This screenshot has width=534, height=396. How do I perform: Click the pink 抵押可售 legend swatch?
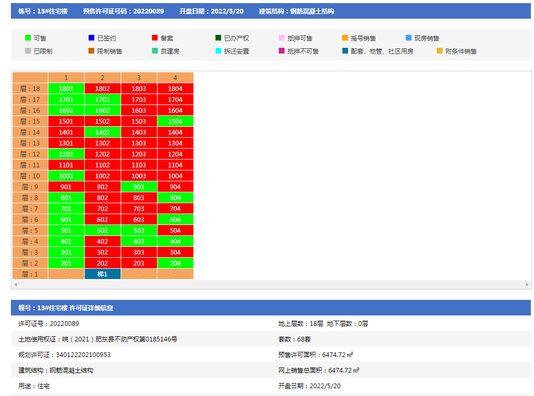click(282, 38)
